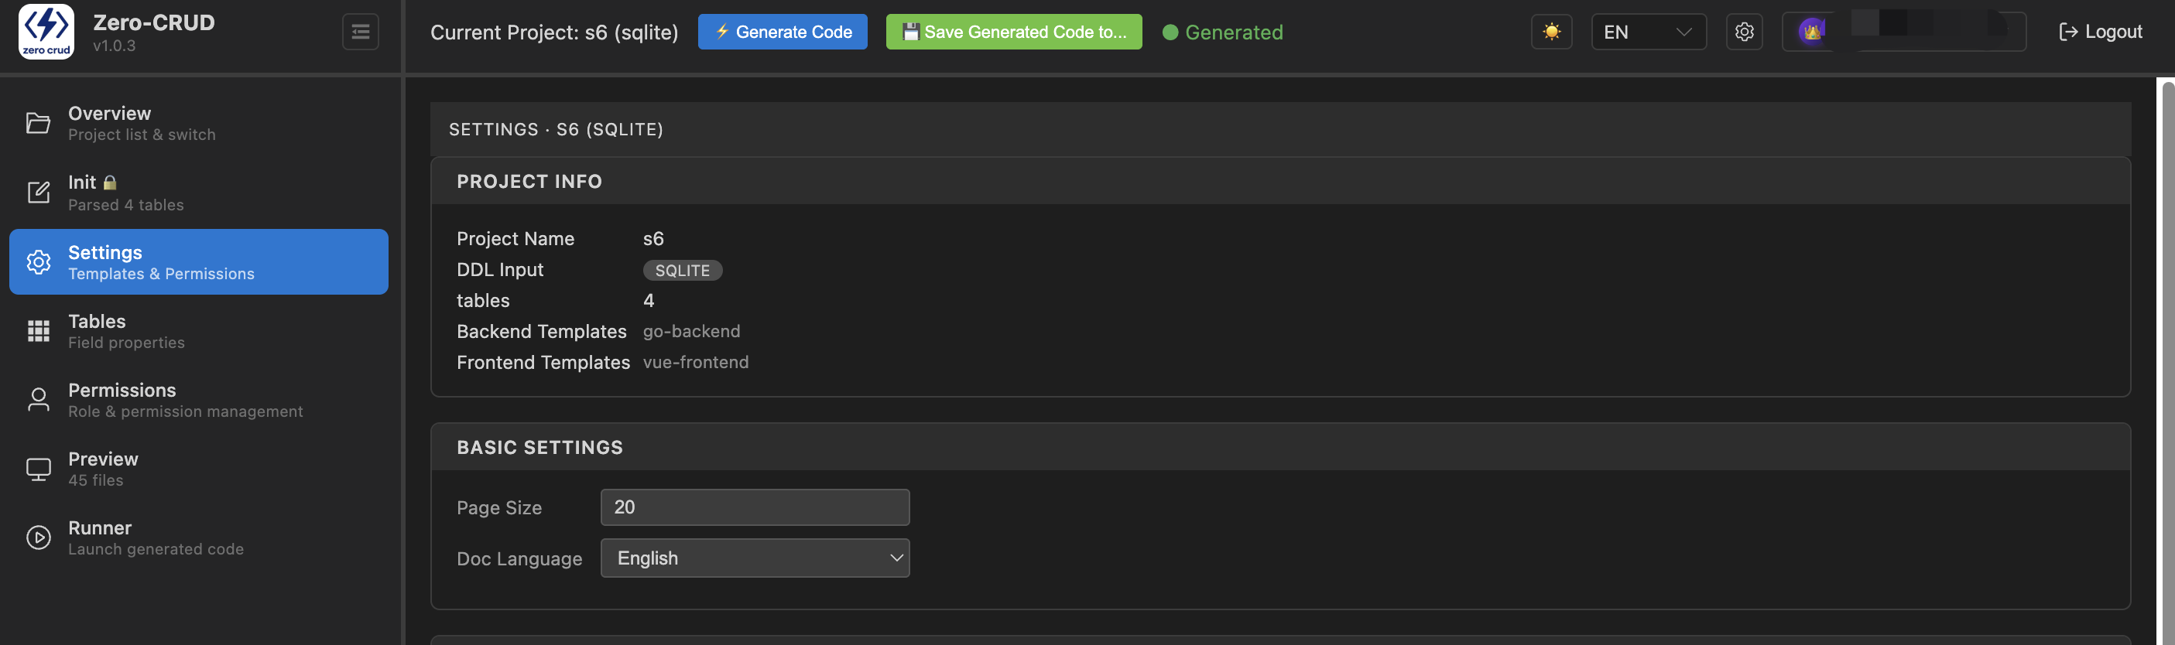The height and width of the screenshot is (645, 2175).
Task: Click the Settings gear icon in sidebar
Action: (38, 262)
